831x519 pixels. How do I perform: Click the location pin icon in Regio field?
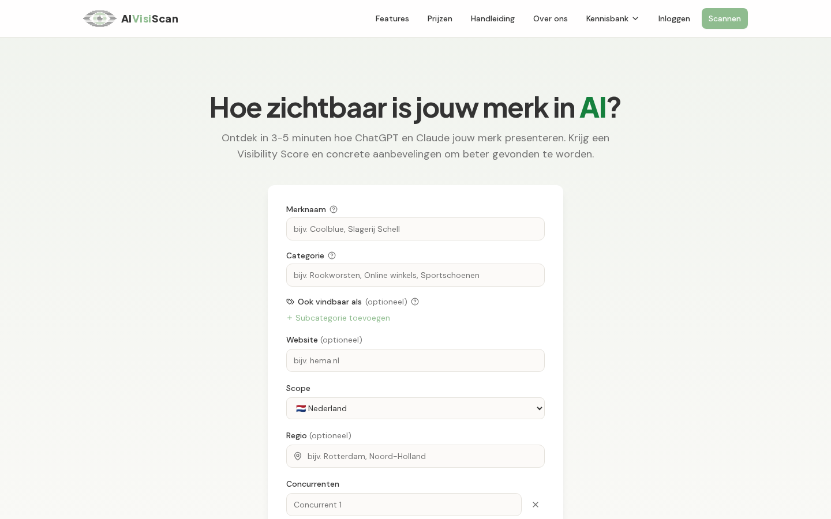click(298, 456)
